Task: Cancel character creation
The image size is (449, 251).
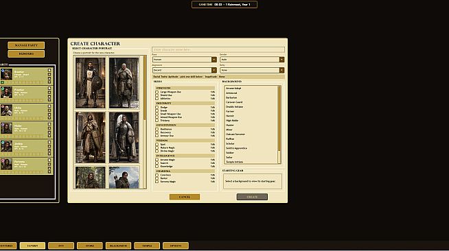Action: [x=185, y=197]
